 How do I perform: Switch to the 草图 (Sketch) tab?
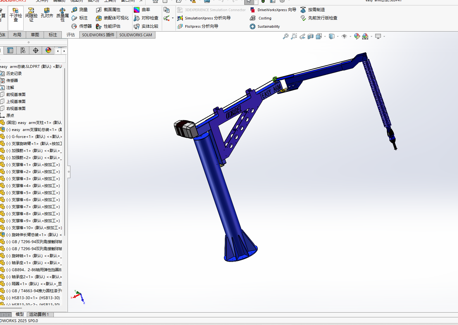click(x=35, y=35)
